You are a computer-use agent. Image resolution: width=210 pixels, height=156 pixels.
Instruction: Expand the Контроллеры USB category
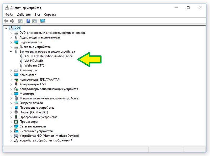coord(11,84)
